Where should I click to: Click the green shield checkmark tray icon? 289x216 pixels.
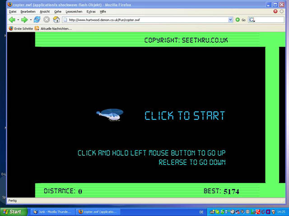pos(217,212)
